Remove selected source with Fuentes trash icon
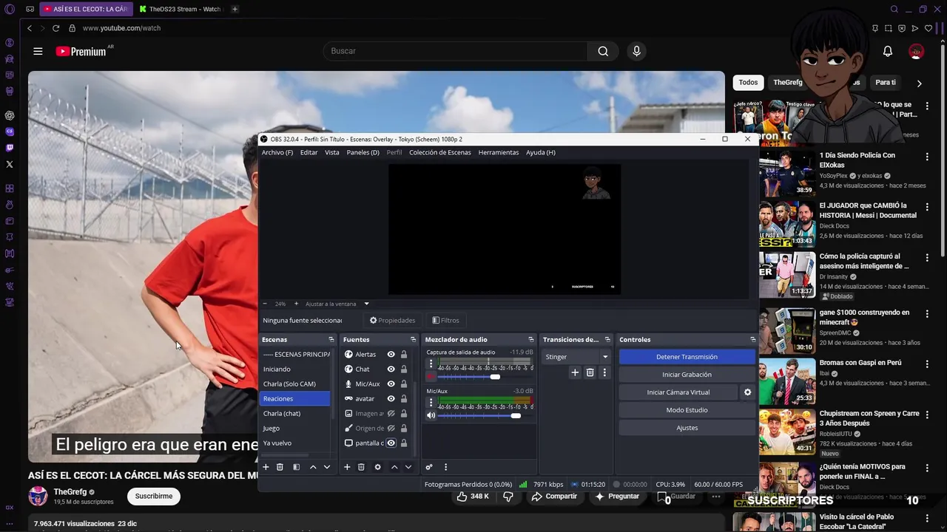Image resolution: width=947 pixels, height=532 pixels. 361,467
